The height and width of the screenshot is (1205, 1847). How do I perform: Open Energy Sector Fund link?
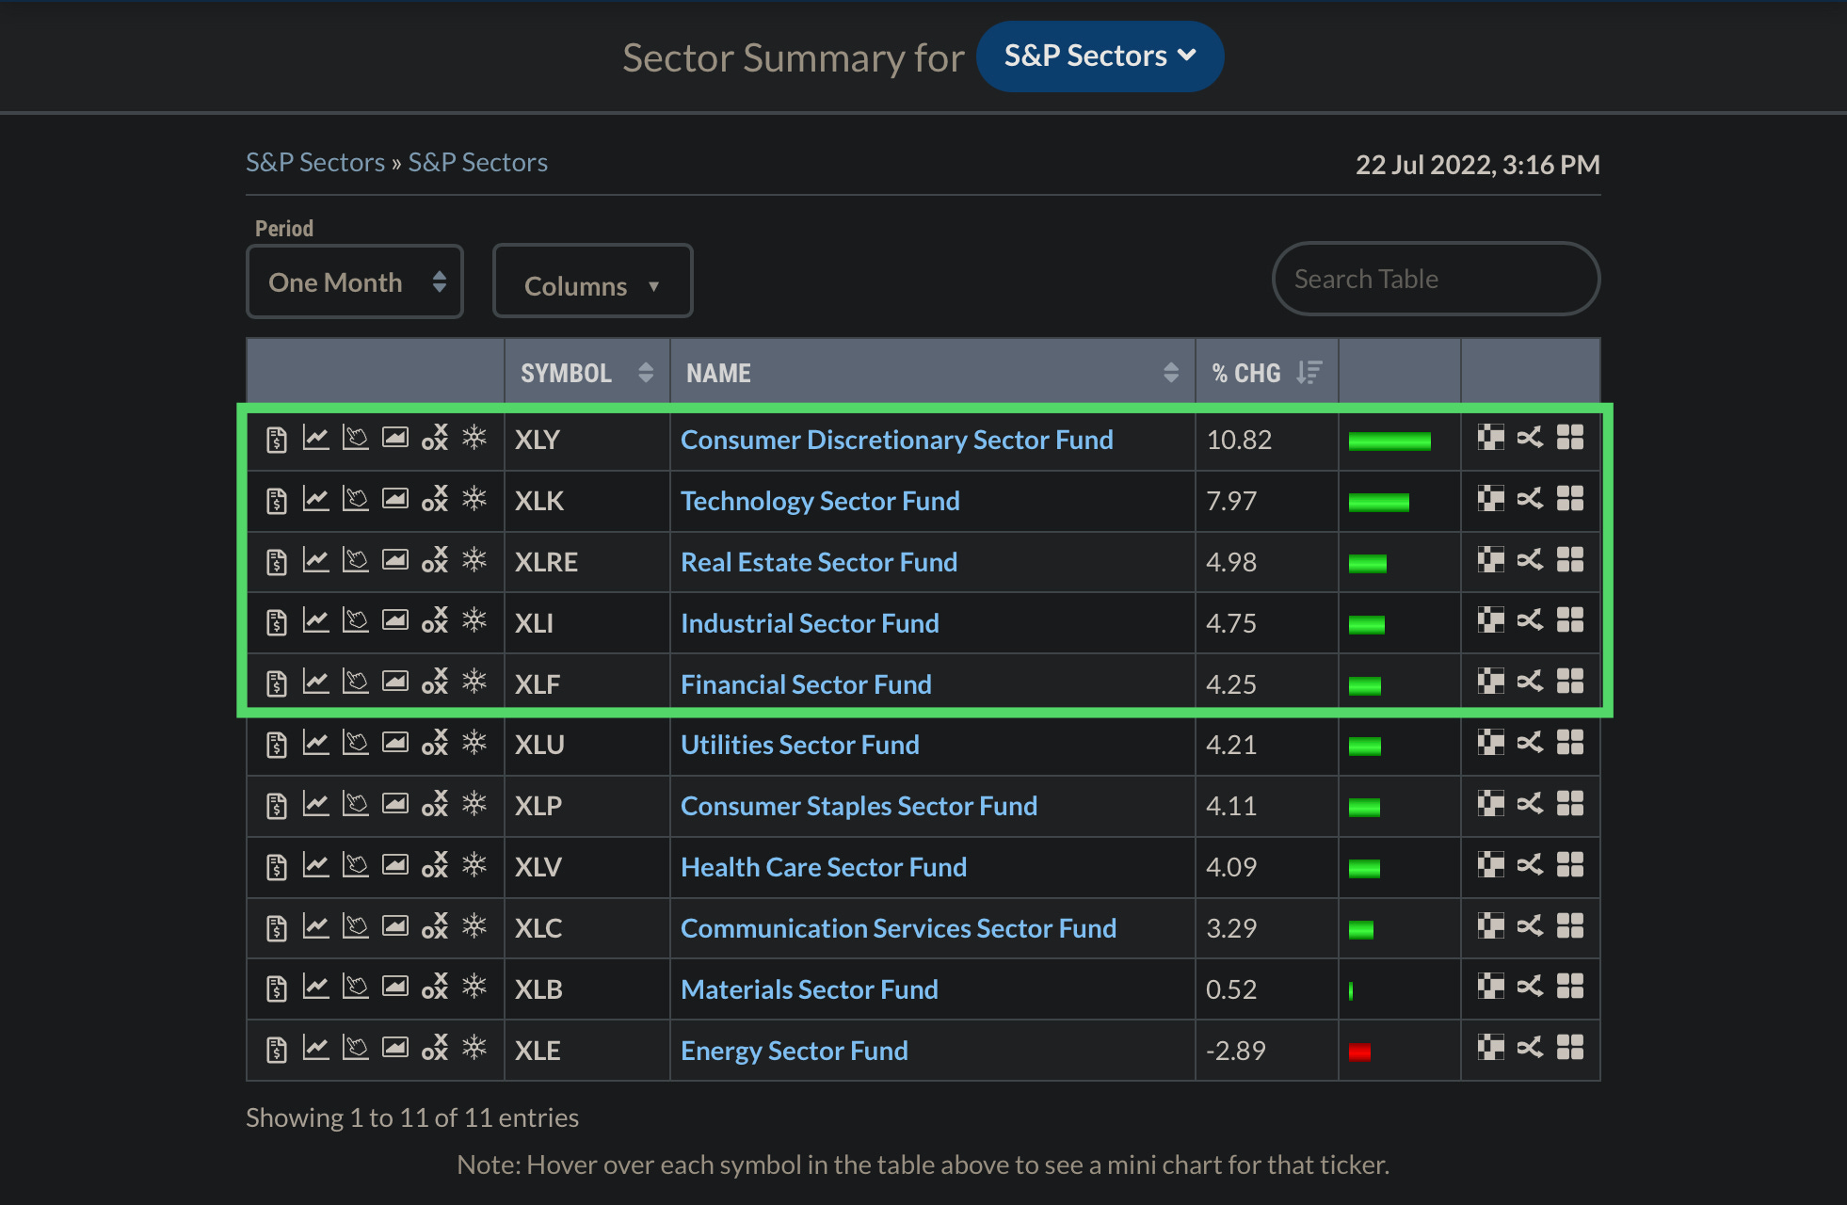[794, 1051]
